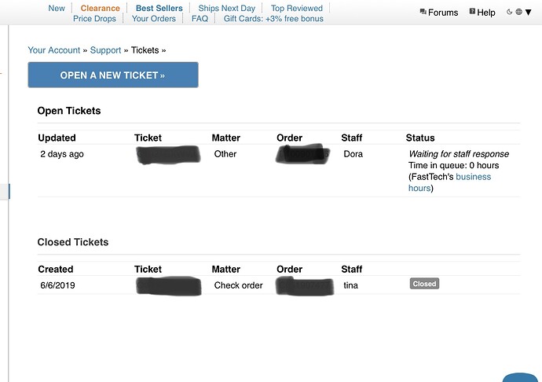Click the Open a New Ticket button
Image resolution: width=542 pixels, height=382 pixels.
click(x=113, y=75)
